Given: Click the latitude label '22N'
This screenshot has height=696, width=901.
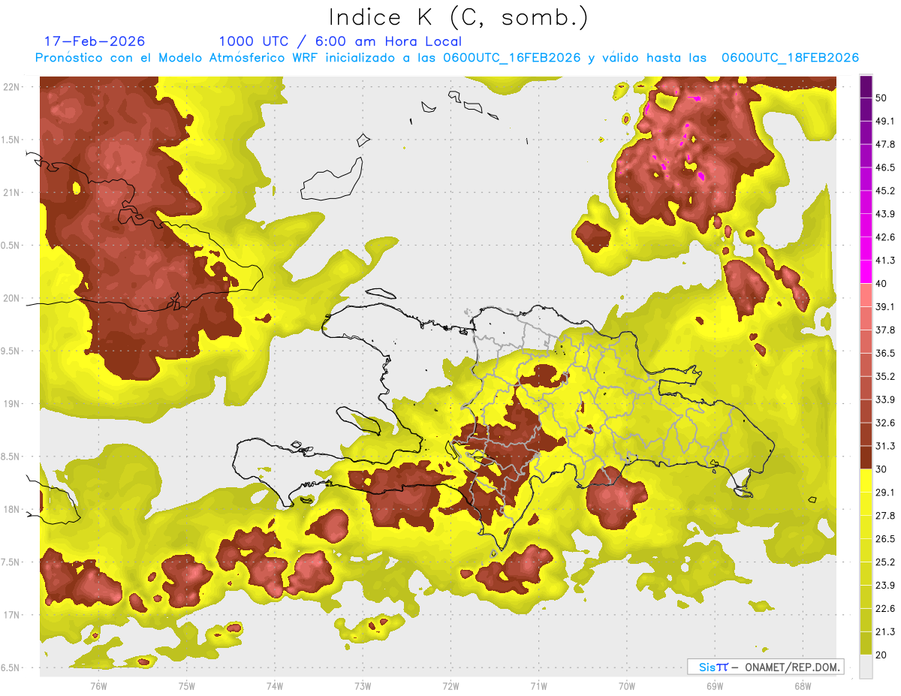Looking at the screenshot, I should (13, 86).
